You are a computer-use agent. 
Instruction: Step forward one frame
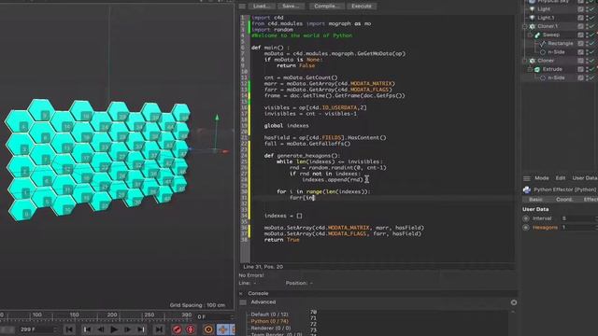click(127, 329)
